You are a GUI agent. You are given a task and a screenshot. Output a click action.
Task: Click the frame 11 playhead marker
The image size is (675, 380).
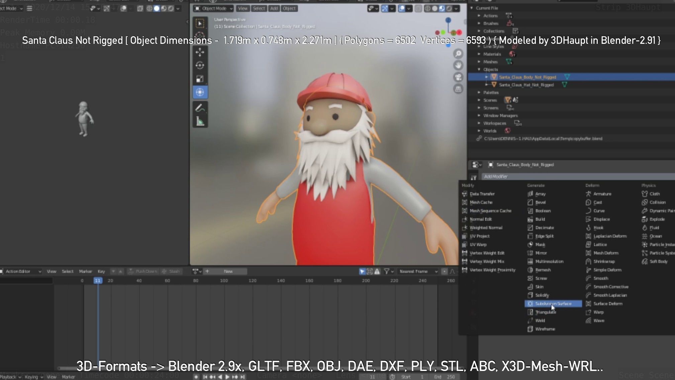98,281
